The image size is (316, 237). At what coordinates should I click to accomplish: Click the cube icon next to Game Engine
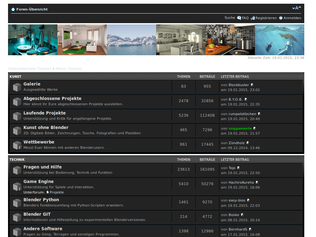point(17,187)
